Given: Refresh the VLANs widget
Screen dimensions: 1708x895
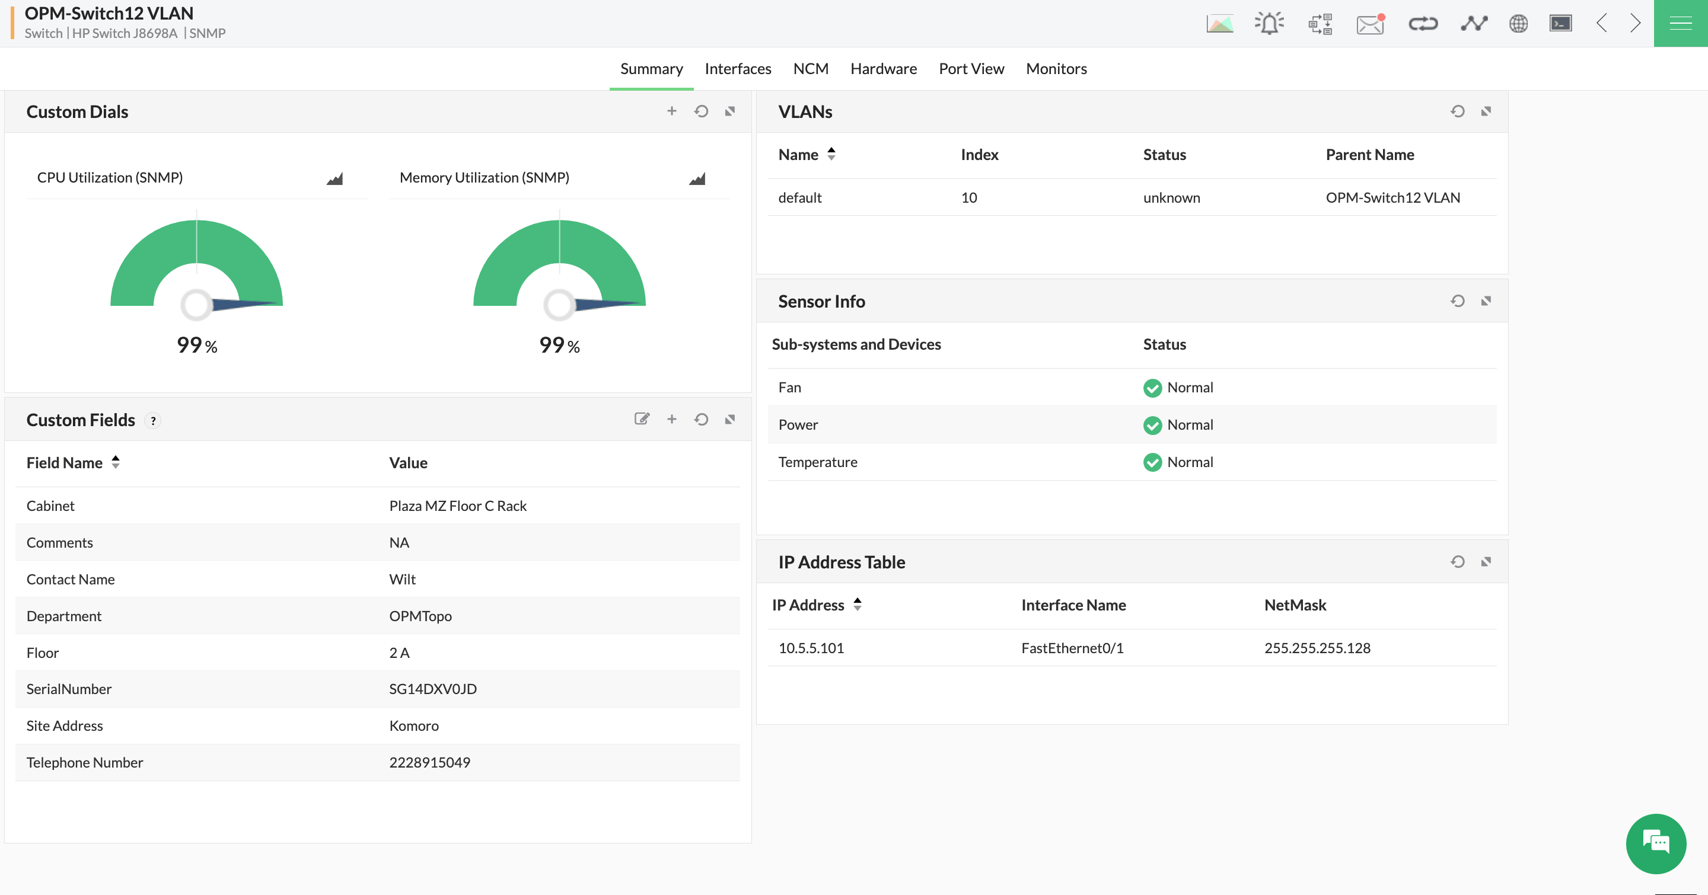Looking at the screenshot, I should coord(1457,111).
